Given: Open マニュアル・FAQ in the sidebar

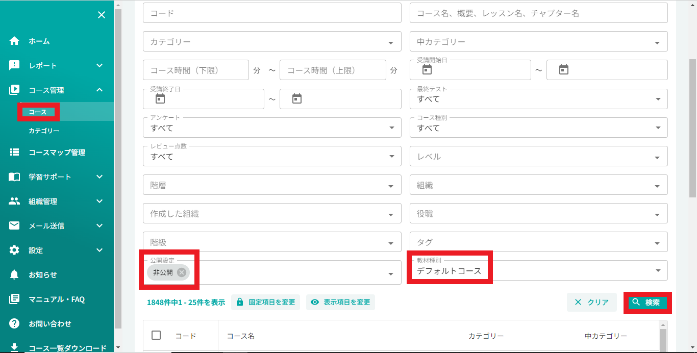Looking at the screenshot, I should point(57,299).
